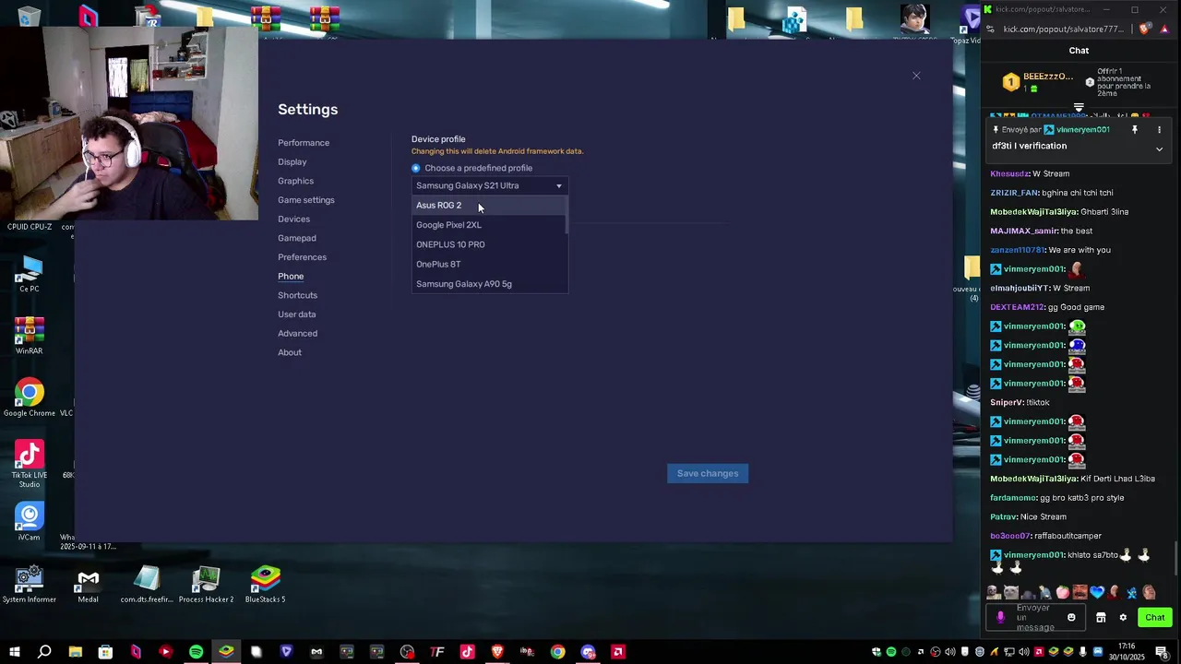Image resolution: width=1181 pixels, height=664 pixels.
Task: Open notification center in system tray
Action: 1162,652
